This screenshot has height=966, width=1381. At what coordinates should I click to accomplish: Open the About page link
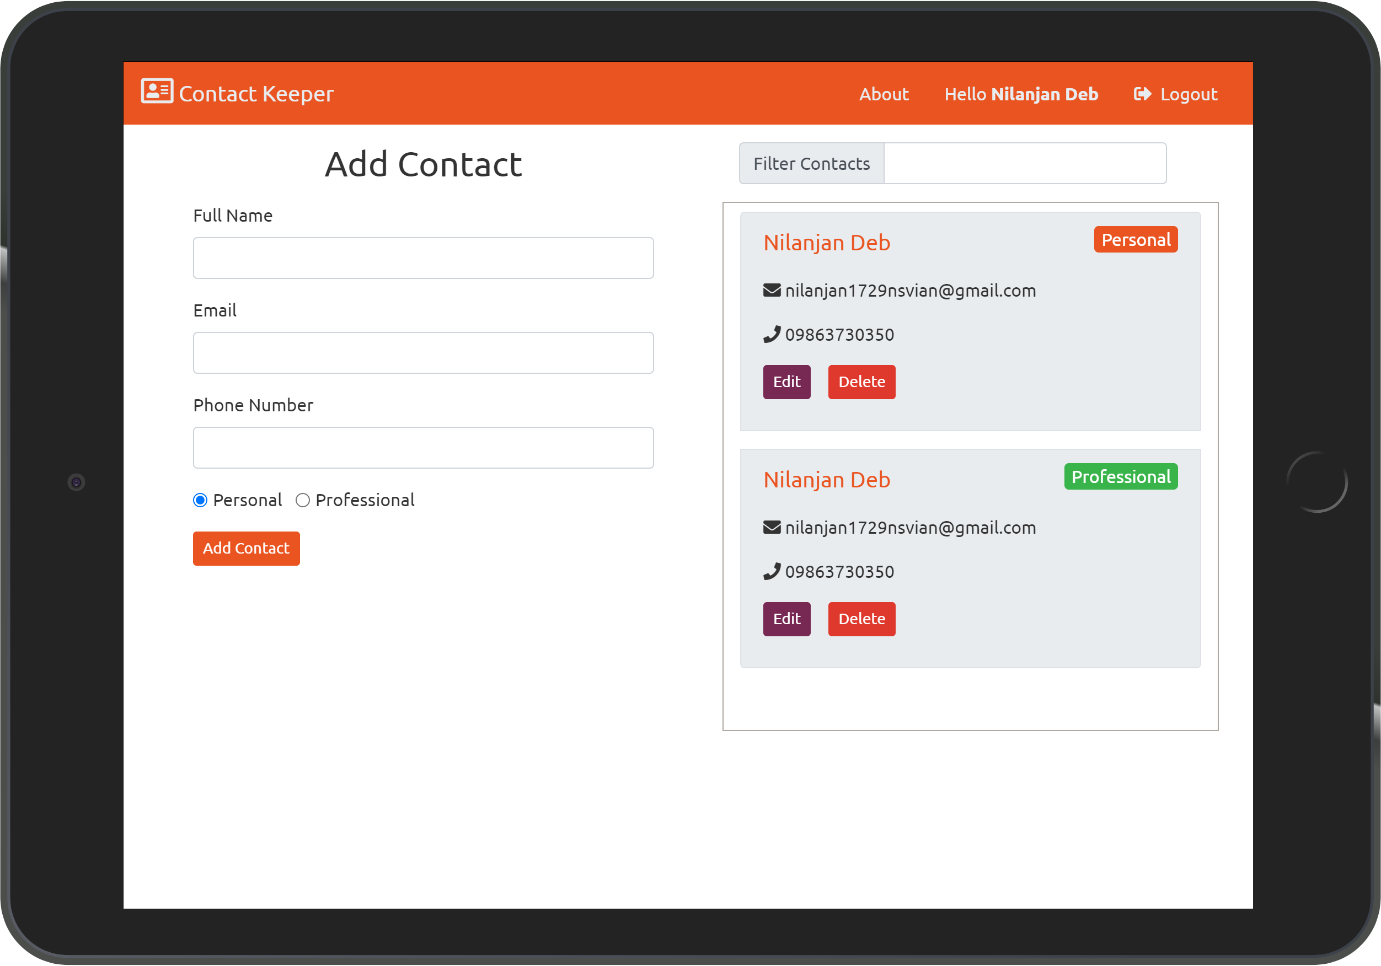[x=883, y=94]
